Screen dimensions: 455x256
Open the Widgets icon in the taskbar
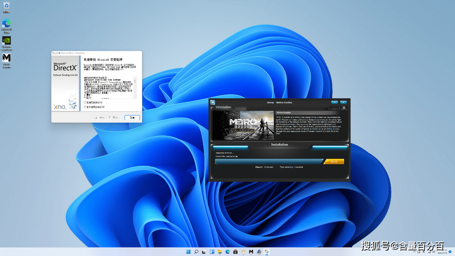coord(212,251)
